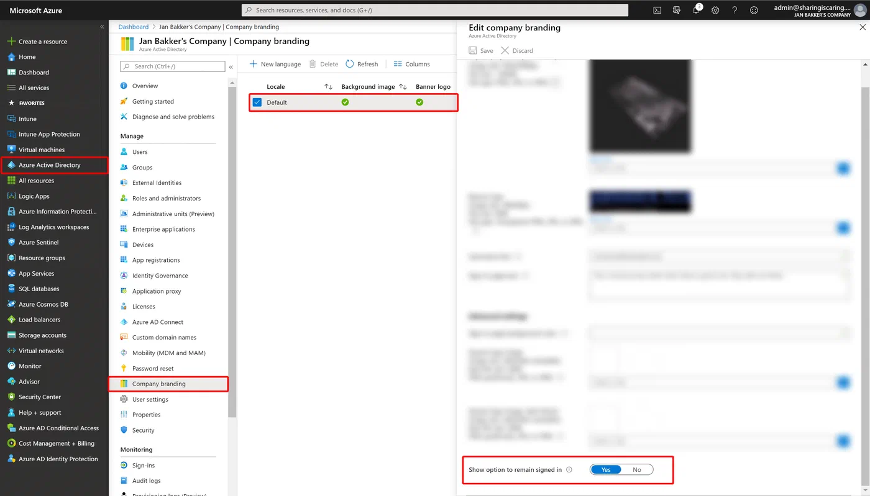This screenshot has width=870, height=496.
Task: Open Cloud Shell icon in top bar
Action: [x=657, y=11]
